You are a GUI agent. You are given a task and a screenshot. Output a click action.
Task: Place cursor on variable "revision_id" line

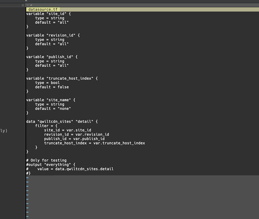click(53, 35)
